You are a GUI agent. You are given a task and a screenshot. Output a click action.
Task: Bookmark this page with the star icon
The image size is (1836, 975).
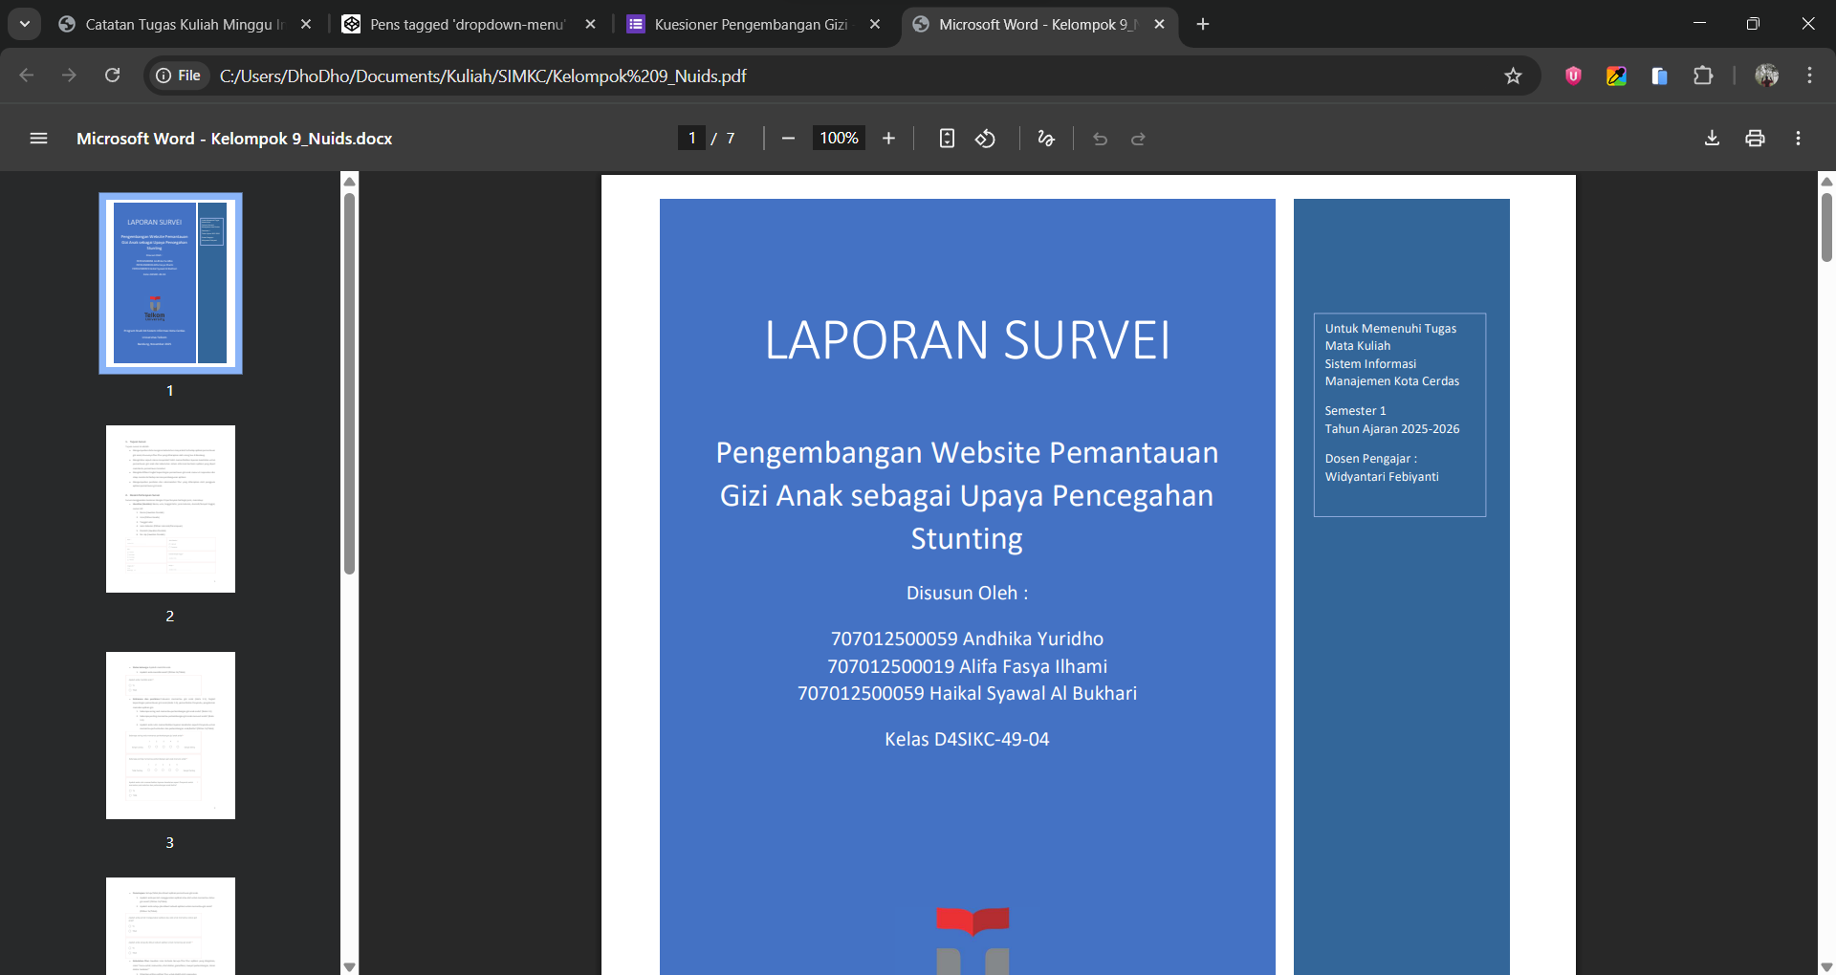pyautogui.click(x=1513, y=76)
